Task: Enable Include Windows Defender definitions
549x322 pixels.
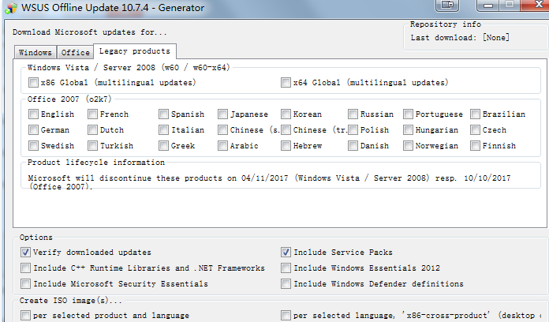Action: pos(286,284)
